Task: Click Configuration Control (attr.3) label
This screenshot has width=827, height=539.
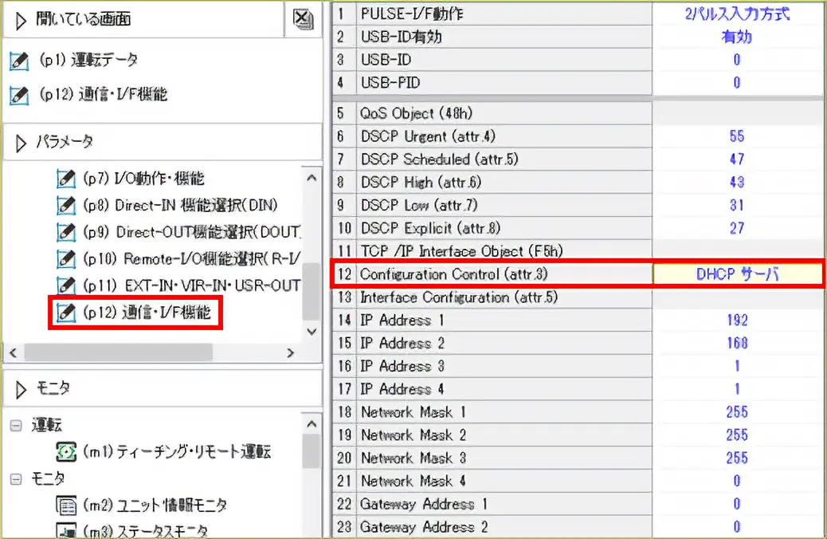Action: tap(453, 274)
